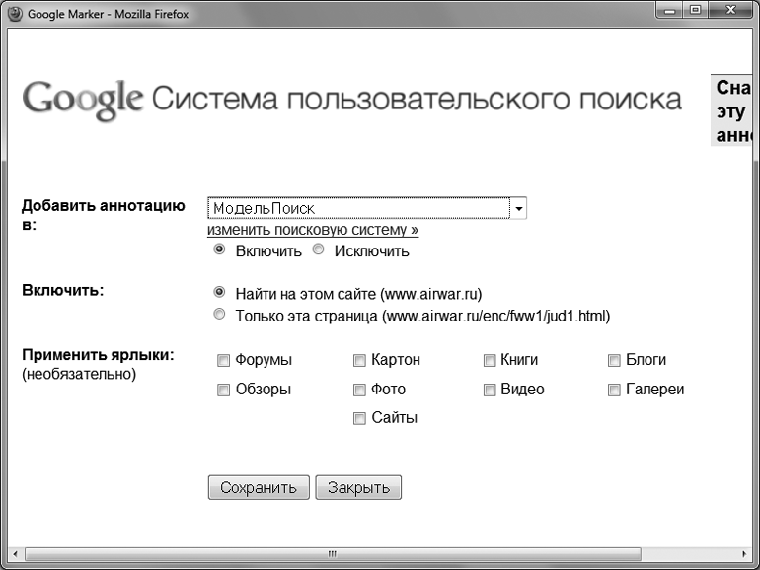The width and height of the screenshot is (760, 570).
Task: Open the изменить поисковую систему link
Action: tap(313, 230)
